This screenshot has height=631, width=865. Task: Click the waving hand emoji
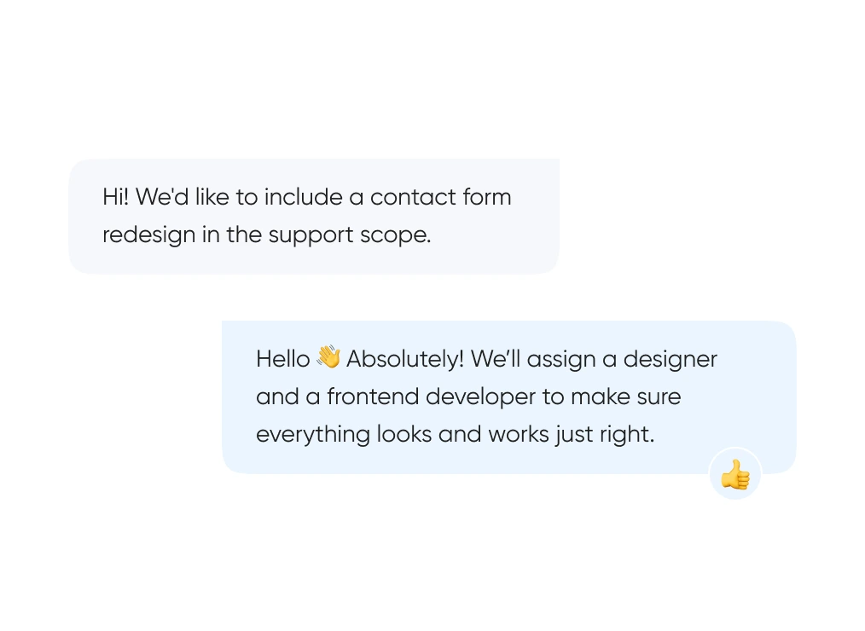click(328, 358)
